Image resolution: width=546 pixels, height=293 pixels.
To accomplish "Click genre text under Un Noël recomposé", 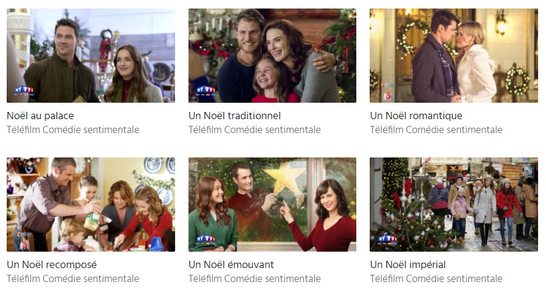I will [73, 279].
